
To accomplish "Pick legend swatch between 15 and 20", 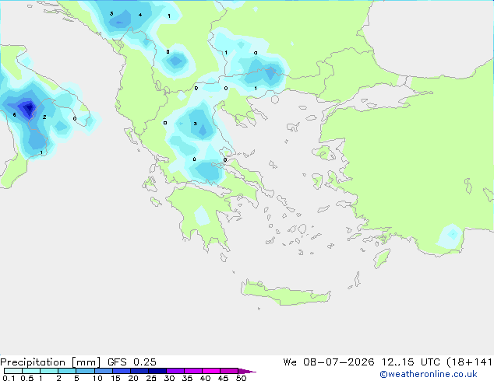I will point(121,371).
